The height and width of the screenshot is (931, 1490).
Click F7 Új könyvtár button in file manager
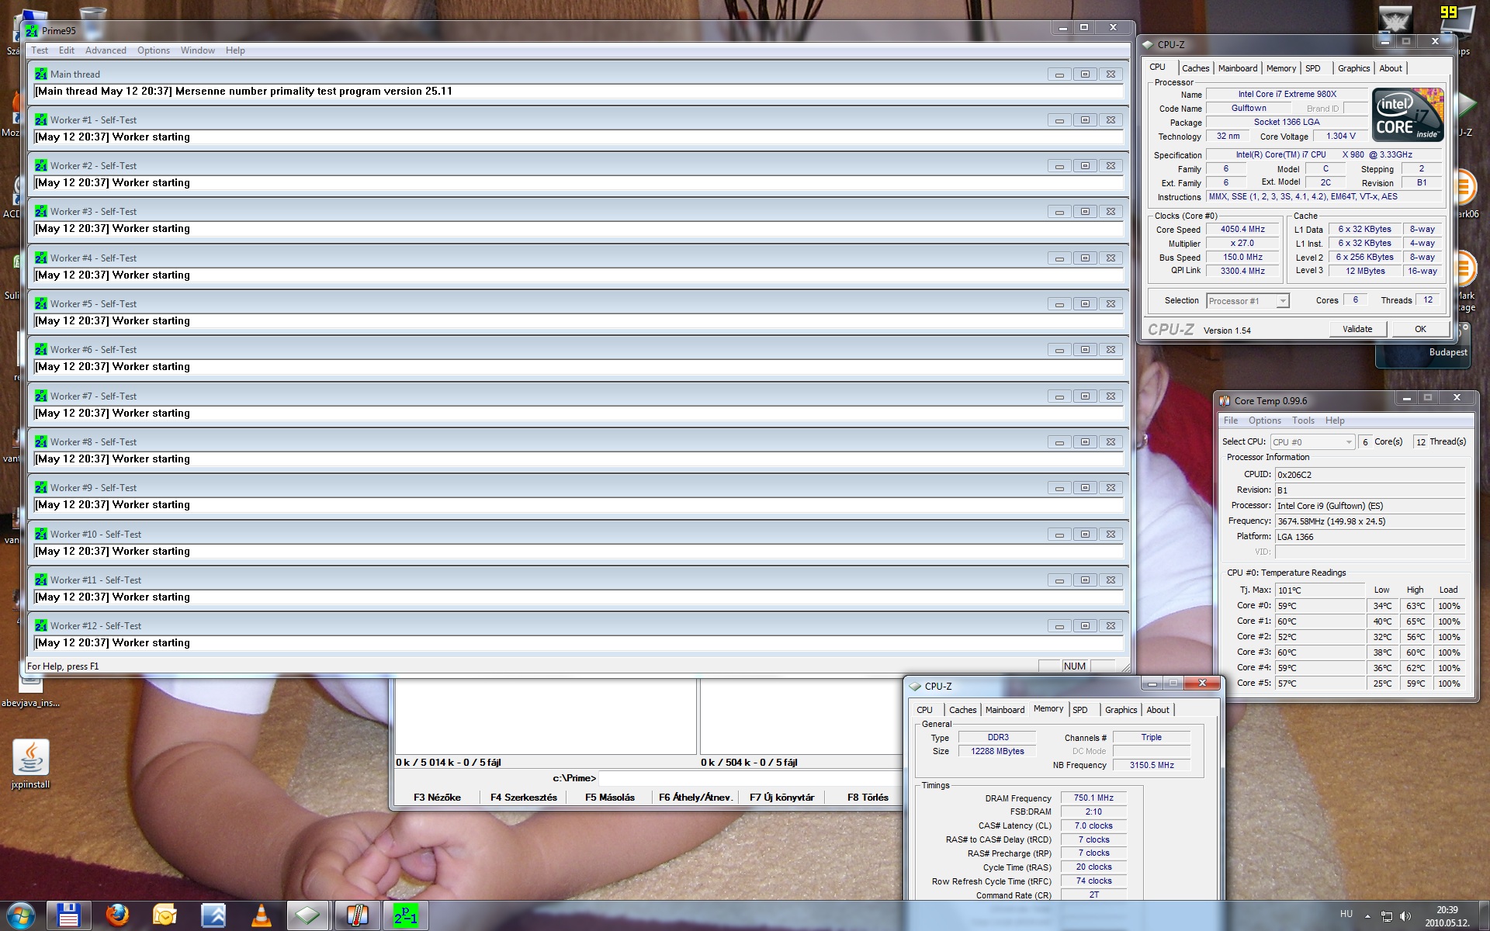[782, 797]
